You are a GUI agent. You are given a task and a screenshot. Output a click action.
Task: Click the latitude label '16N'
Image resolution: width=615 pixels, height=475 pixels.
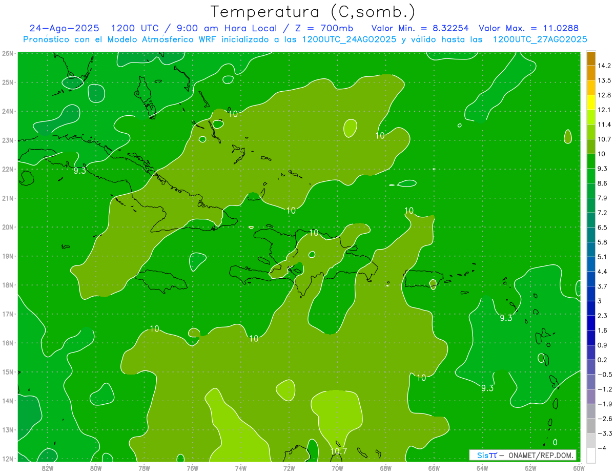click(8, 343)
